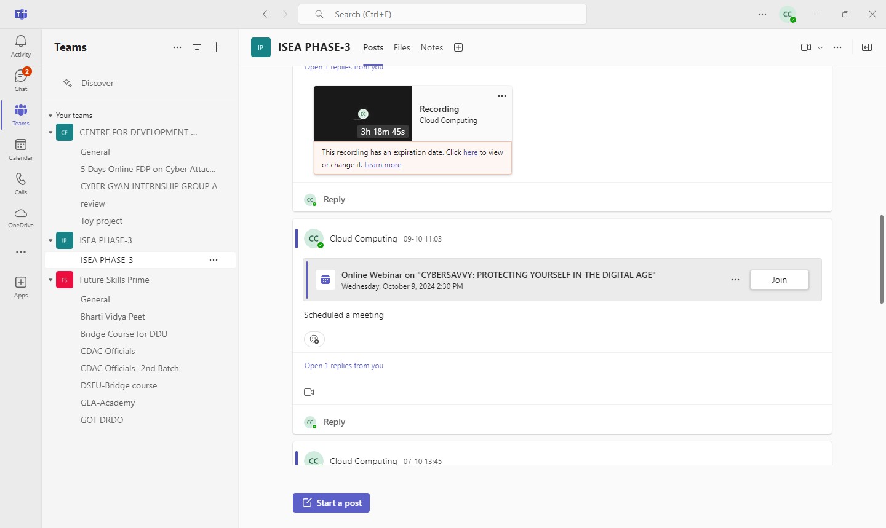Viewport: 886px width, 528px height.
Task: Join the CYBERSAVVY webinar meeting
Action: pyautogui.click(x=779, y=280)
